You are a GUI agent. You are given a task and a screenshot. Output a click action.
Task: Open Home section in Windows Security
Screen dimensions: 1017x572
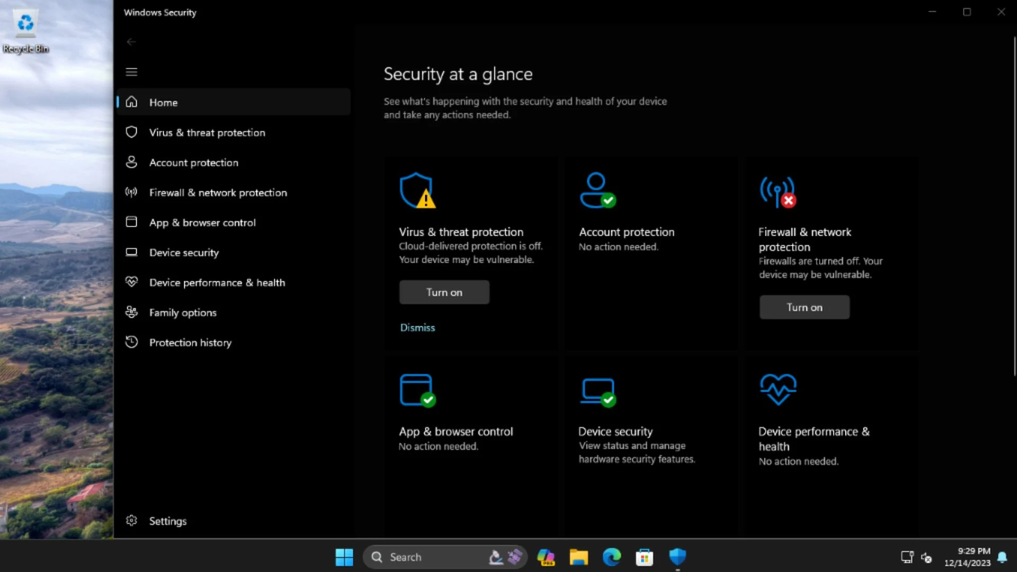pyautogui.click(x=164, y=102)
